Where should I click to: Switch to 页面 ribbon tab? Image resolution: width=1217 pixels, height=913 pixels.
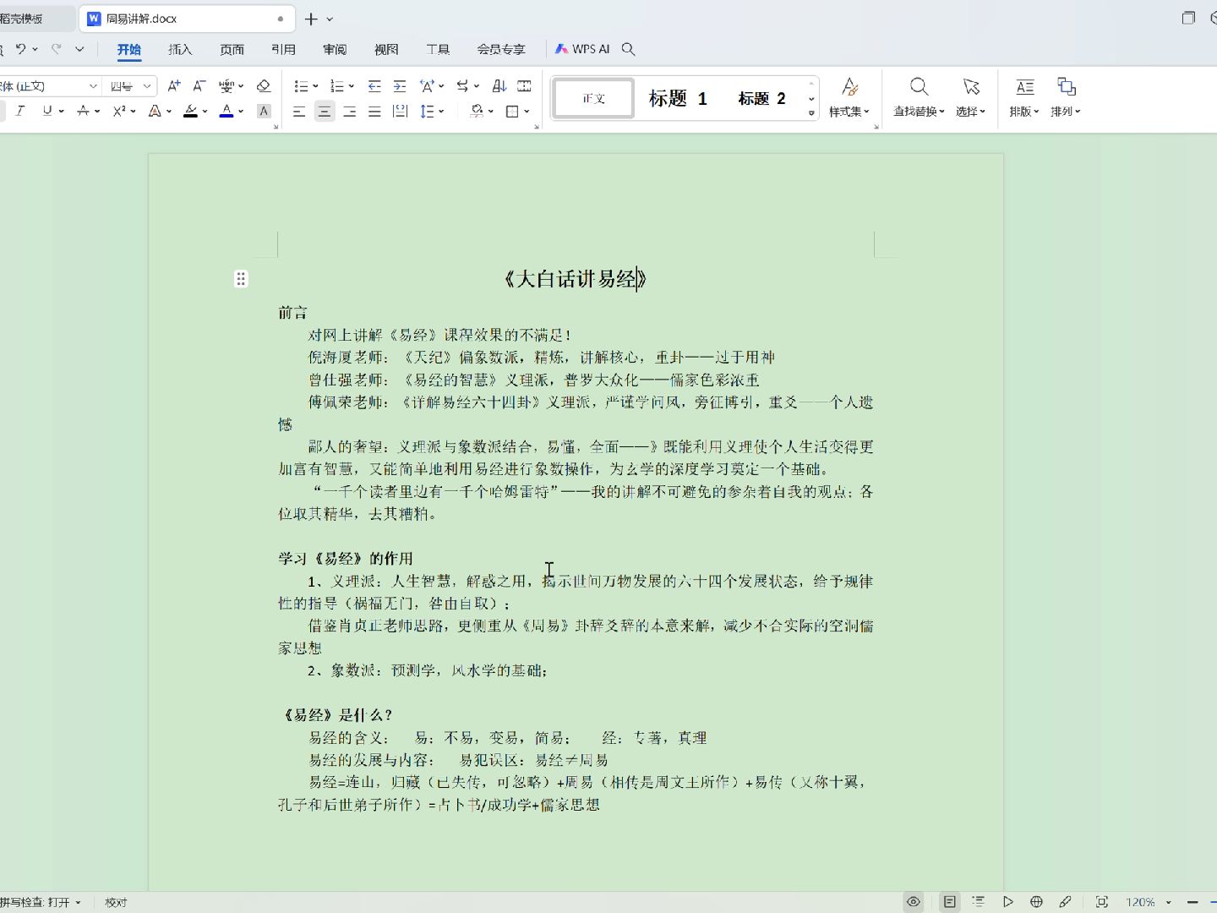232,49
